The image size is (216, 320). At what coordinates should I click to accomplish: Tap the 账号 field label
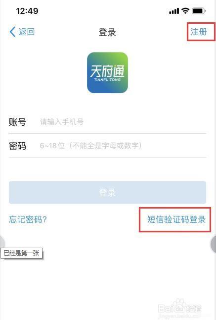coord(17,122)
